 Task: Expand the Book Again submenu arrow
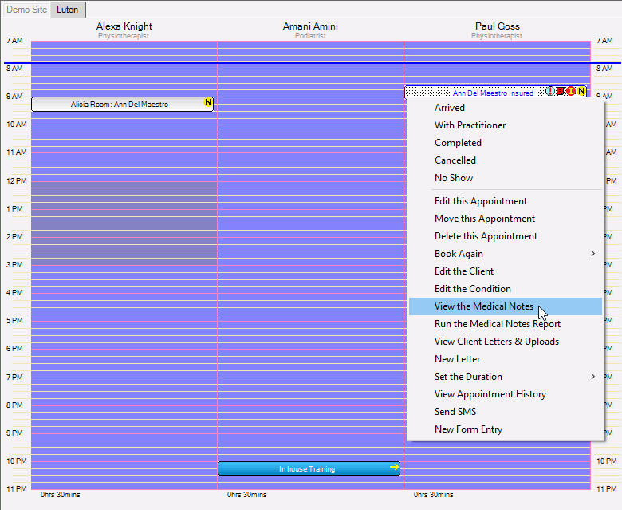(x=592, y=254)
